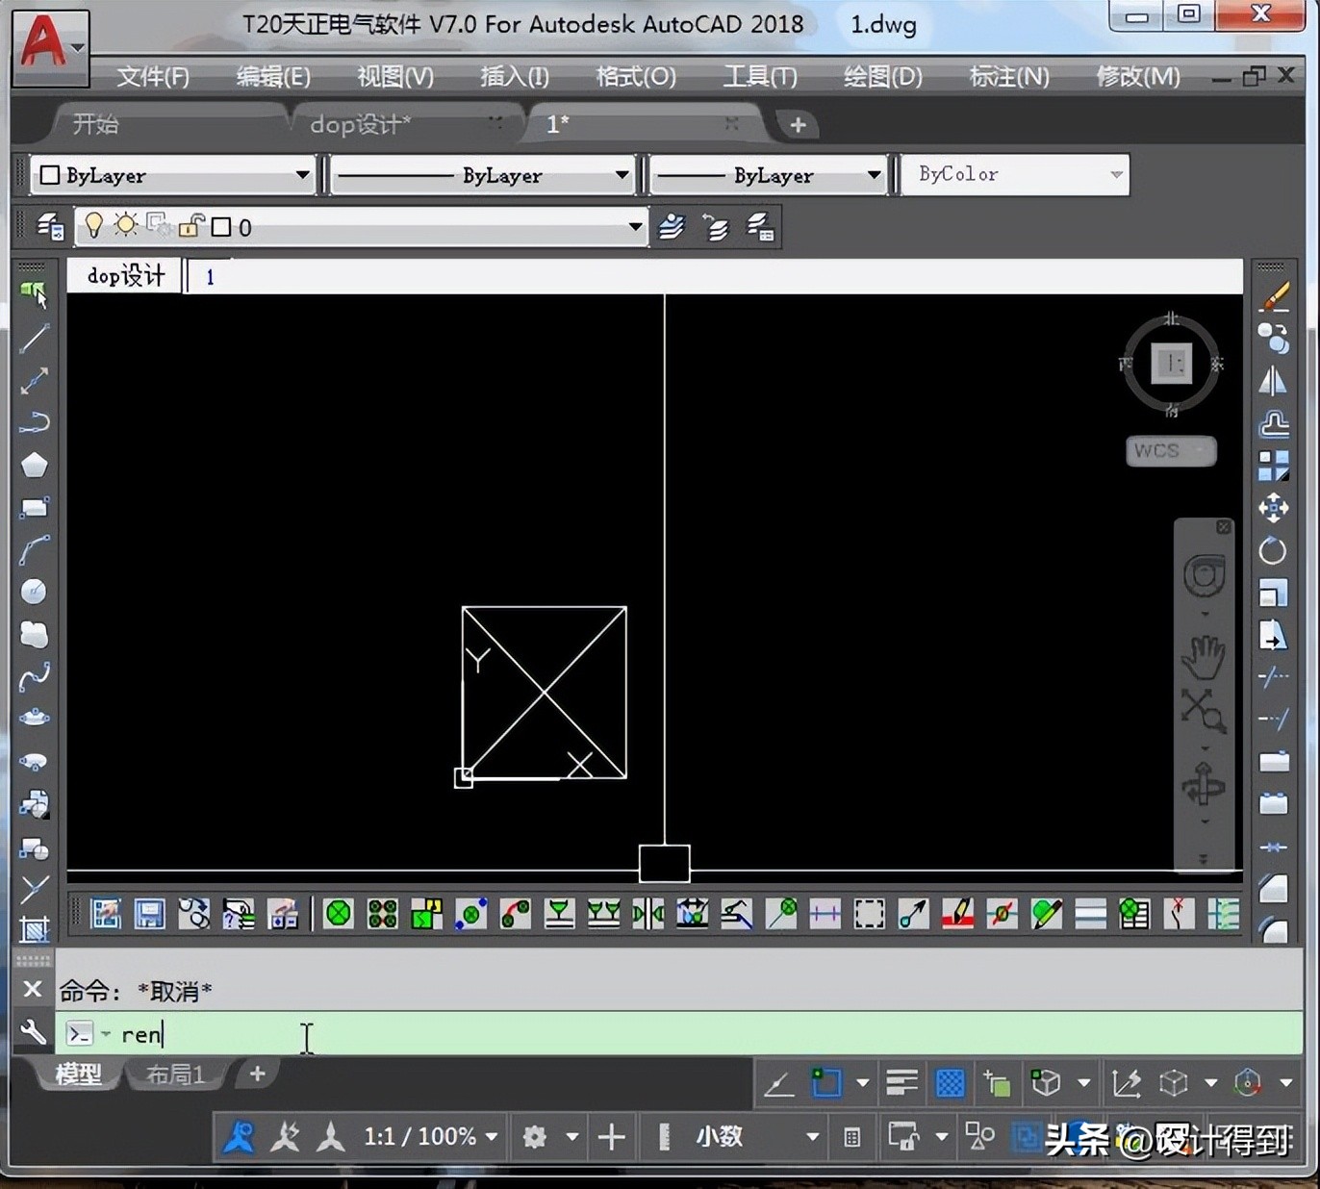Viewport: 1320px width, 1189px height.
Task: Open the 绘图(D) menu
Action: point(882,76)
